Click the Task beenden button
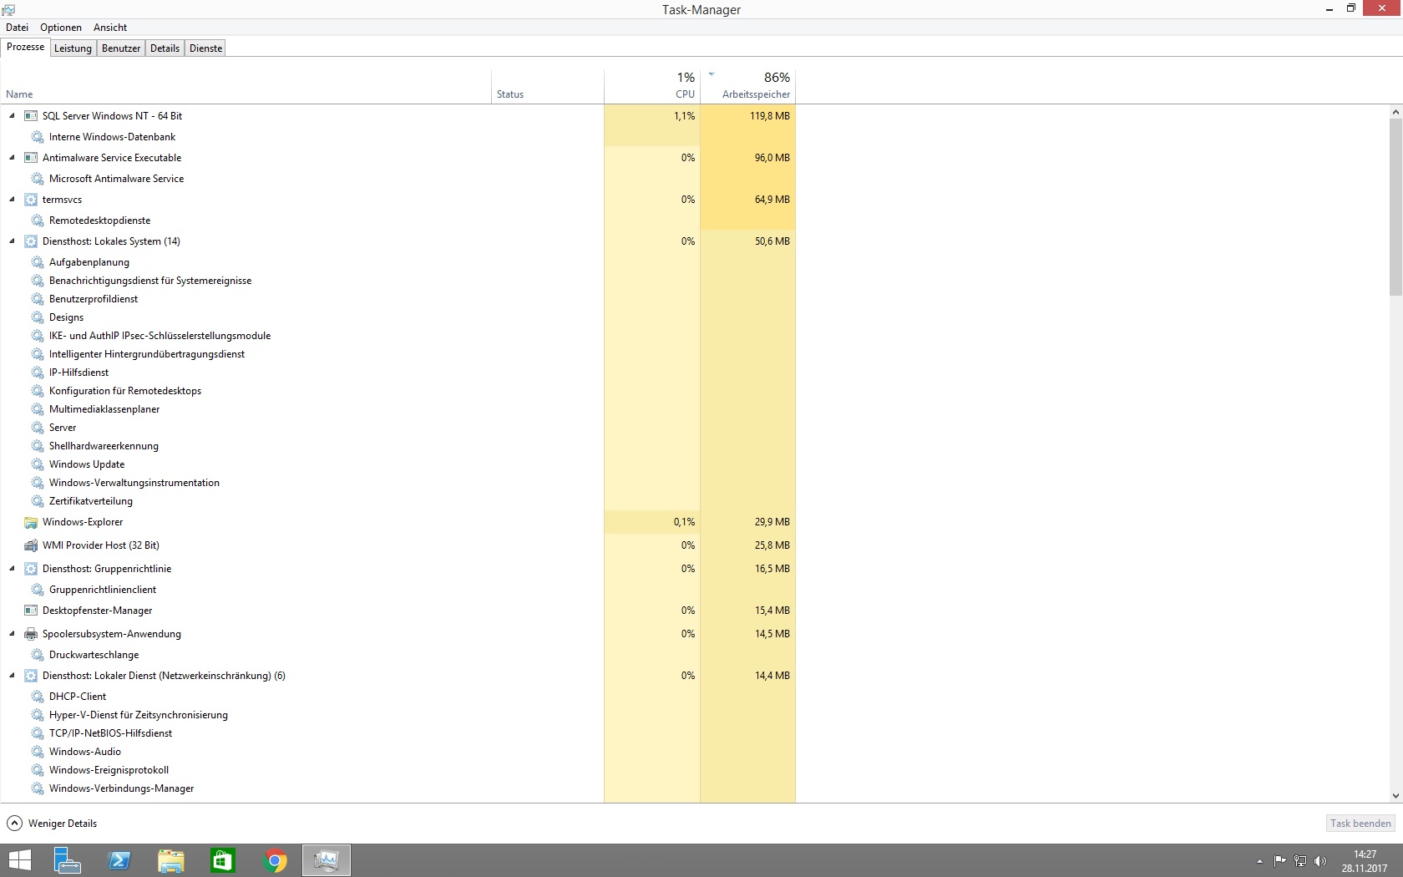 (1360, 824)
